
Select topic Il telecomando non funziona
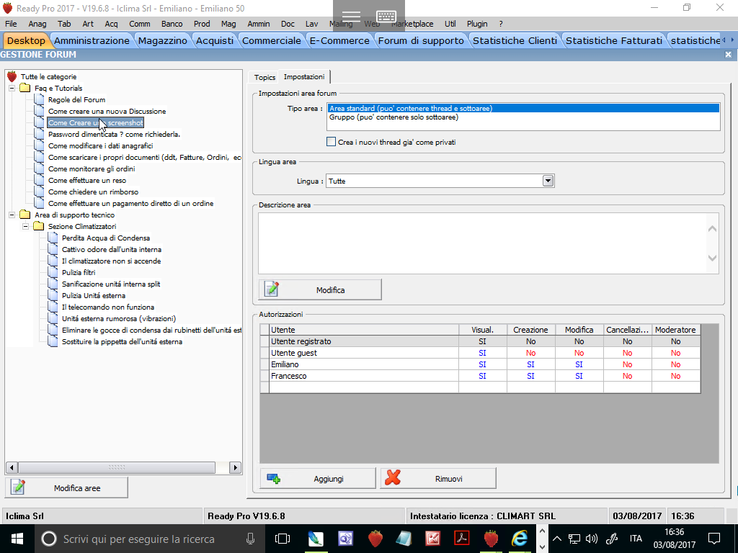click(108, 307)
